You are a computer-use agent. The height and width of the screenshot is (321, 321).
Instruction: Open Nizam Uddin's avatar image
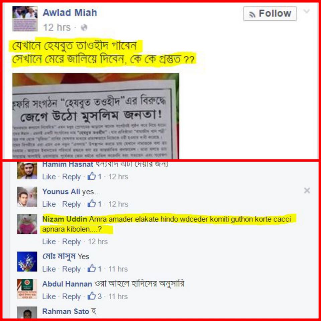point(27,224)
